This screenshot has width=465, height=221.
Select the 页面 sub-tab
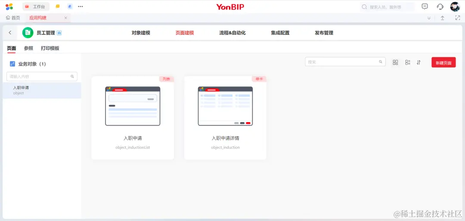(x=12, y=48)
